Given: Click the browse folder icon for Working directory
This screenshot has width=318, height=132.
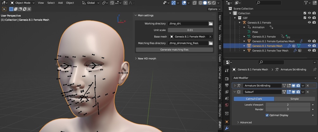Looking at the screenshot, I should point(211,24).
